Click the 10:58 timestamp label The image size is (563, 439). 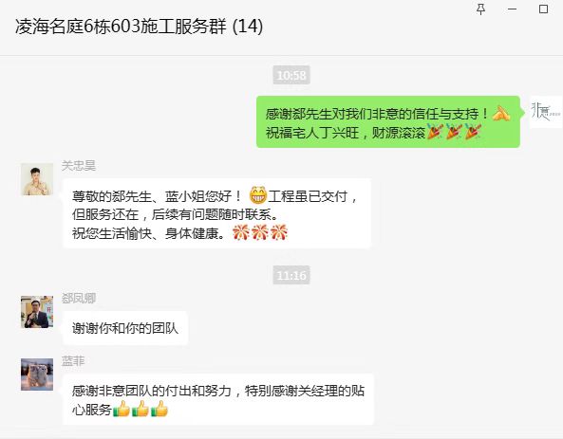coord(291,75)
